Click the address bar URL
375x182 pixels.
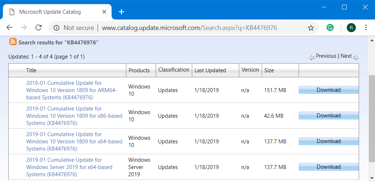189,28
